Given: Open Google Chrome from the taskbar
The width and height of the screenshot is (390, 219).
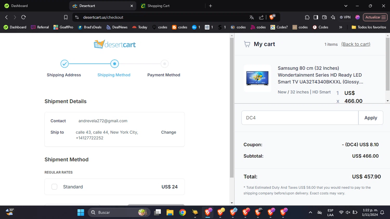Looking at the screenshot, I should tap(183, 213).
